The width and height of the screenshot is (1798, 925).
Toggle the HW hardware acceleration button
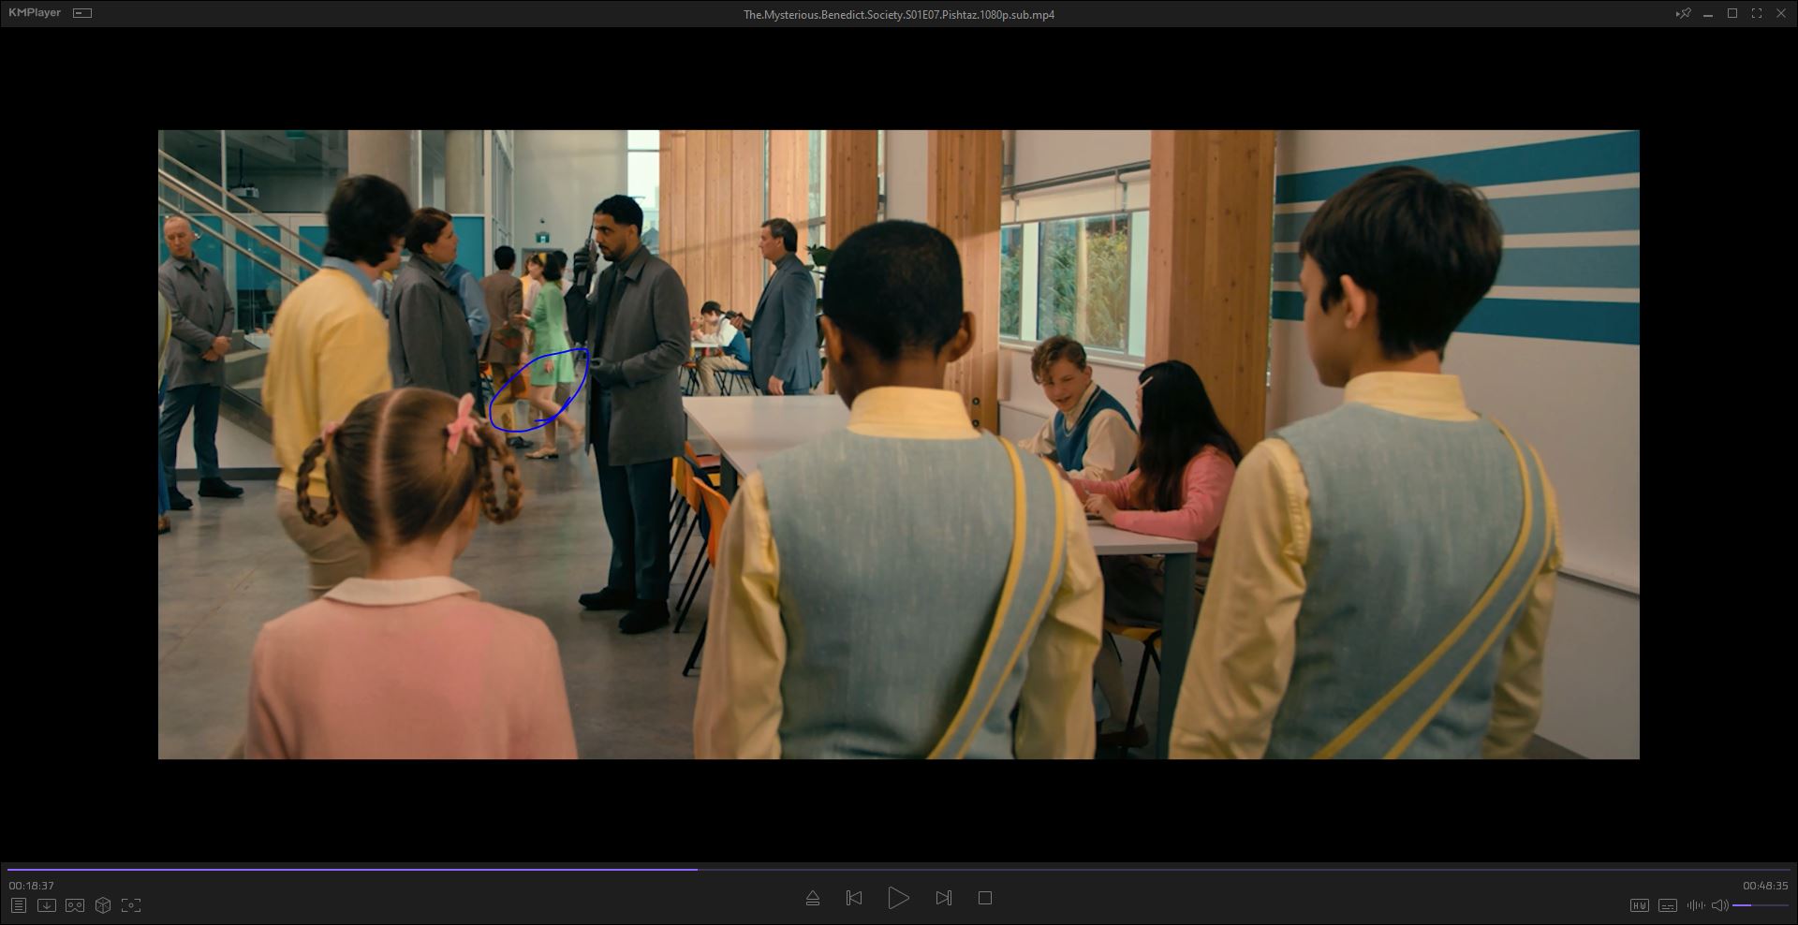(x=1639, y=905)
